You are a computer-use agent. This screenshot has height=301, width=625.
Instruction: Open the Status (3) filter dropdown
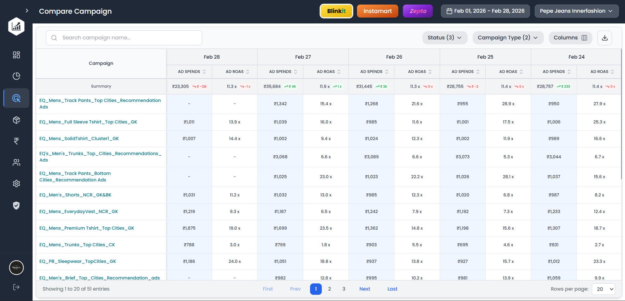click(x=445, y=38)
